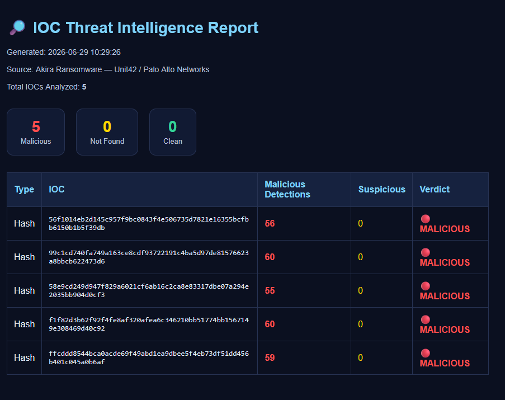The height and width of the screenshot is (400, 505).
Task: Click suspicious count 0 in the ffcddd85 row
Action: pos(360,357)
